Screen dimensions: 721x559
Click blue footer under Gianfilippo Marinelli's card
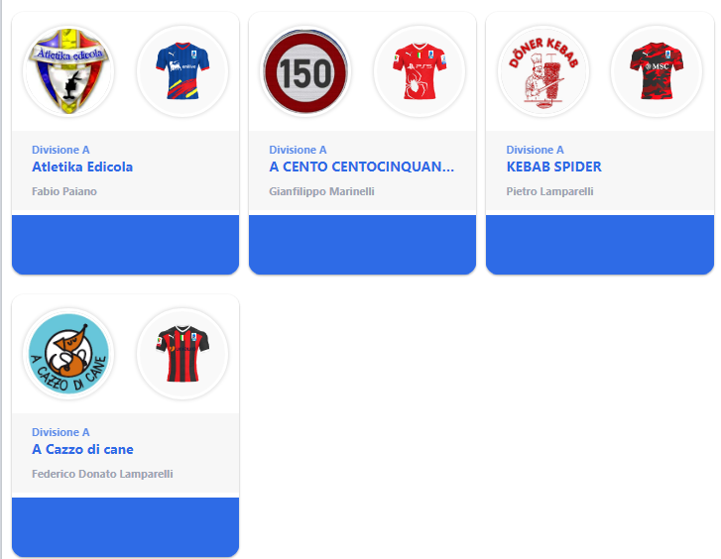pyautogui.click(x=362, y=245)
